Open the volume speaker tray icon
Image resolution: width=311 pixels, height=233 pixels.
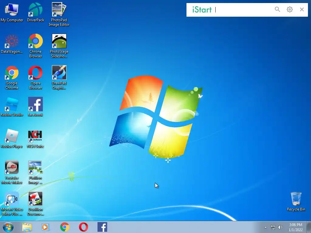pos(280,228)
